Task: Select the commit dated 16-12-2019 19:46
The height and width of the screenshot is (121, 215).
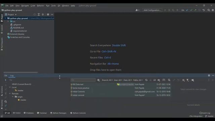Action: [121, 91]
